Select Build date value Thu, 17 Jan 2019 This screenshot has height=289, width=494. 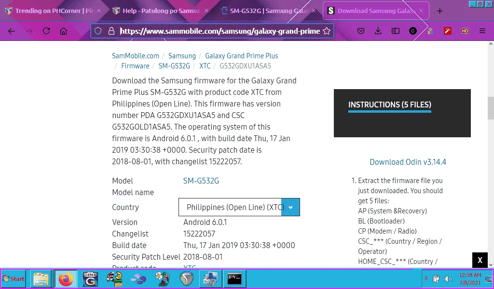239,245
